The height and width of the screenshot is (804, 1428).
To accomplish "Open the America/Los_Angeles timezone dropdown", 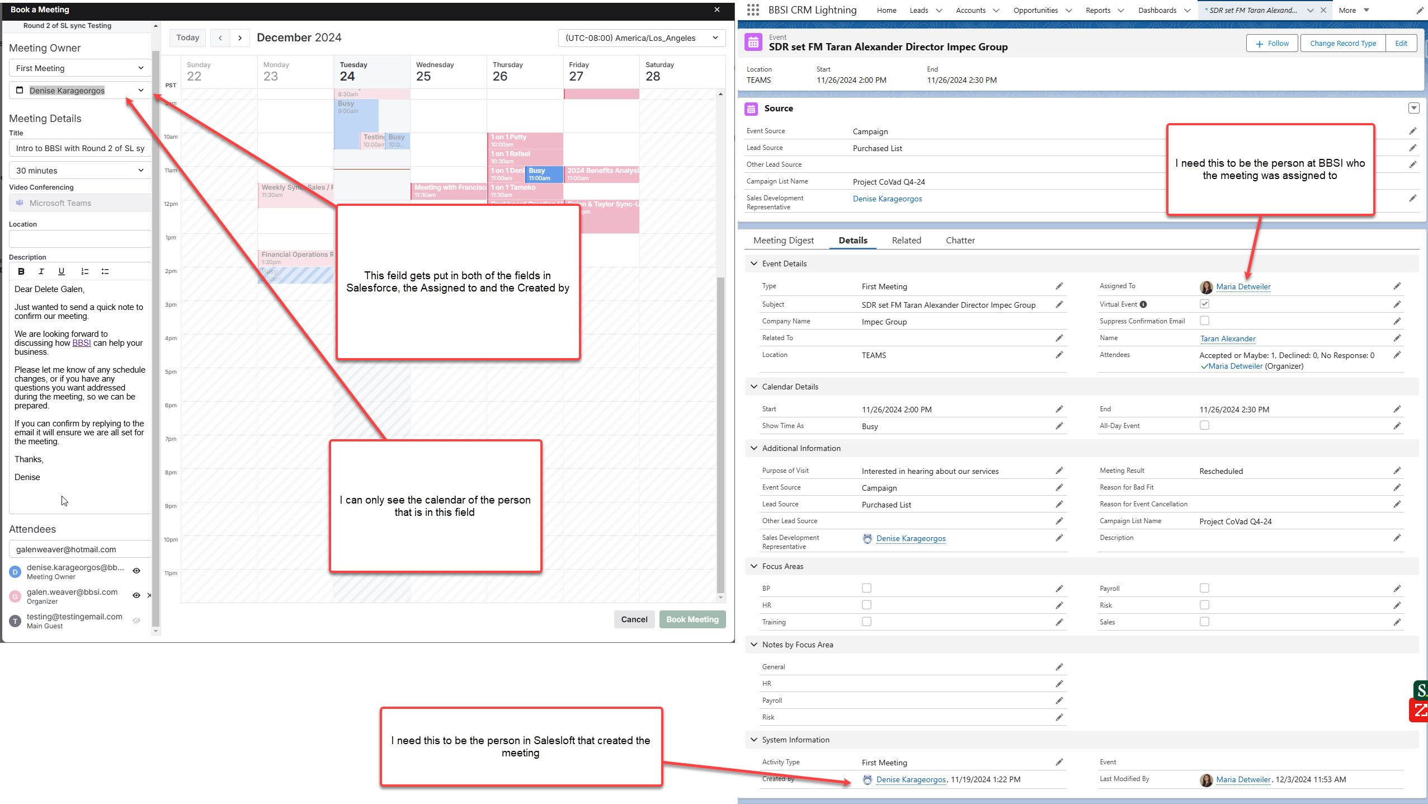I will 642,38.
